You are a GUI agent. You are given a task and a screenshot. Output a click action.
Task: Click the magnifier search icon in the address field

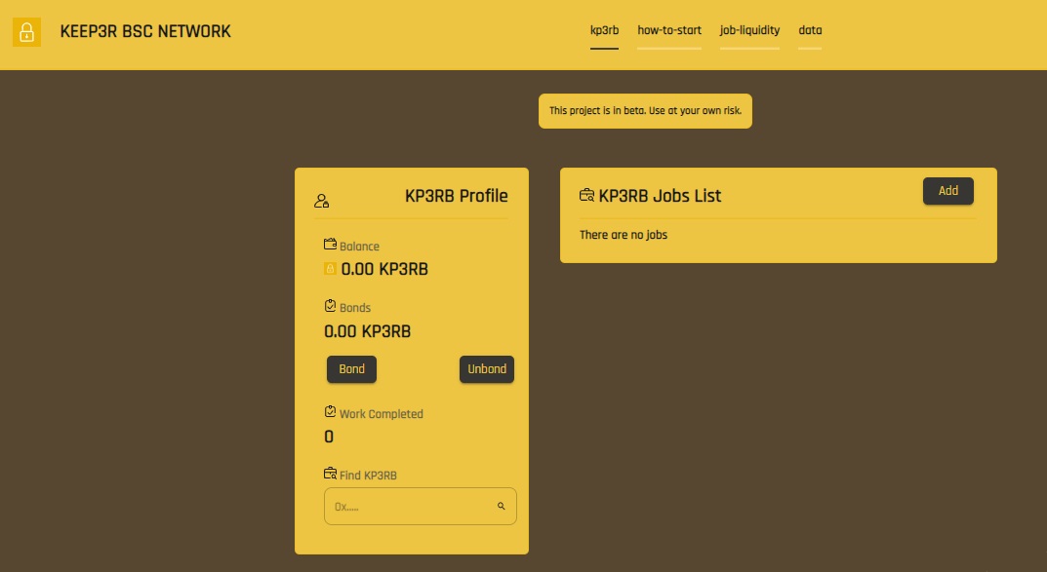click(x=501, y=507)
